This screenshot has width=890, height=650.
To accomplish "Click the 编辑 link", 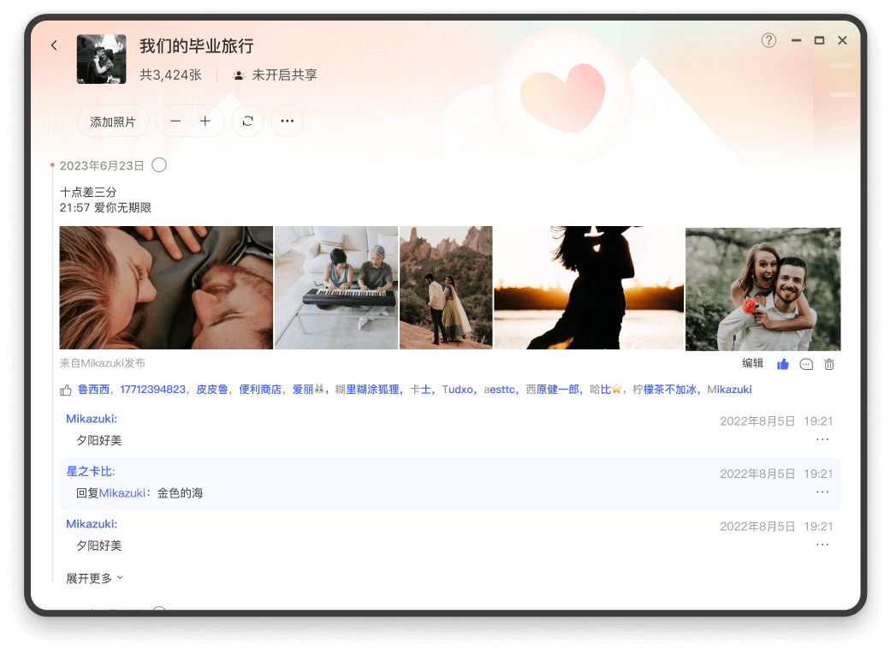I will coord(752,364).
